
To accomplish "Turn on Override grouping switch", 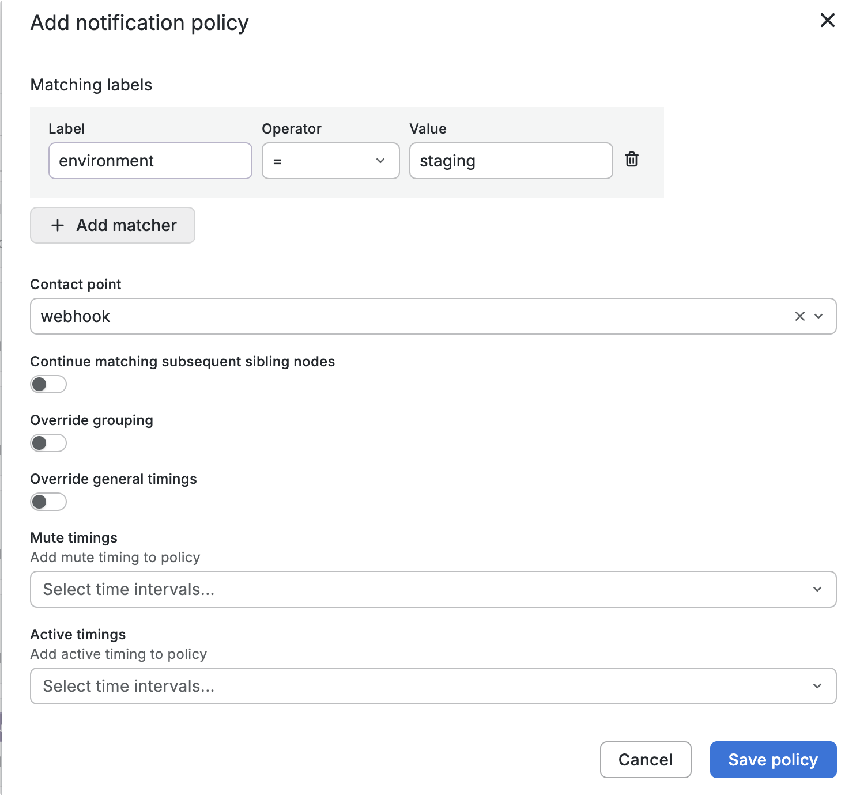I will 48,443.
